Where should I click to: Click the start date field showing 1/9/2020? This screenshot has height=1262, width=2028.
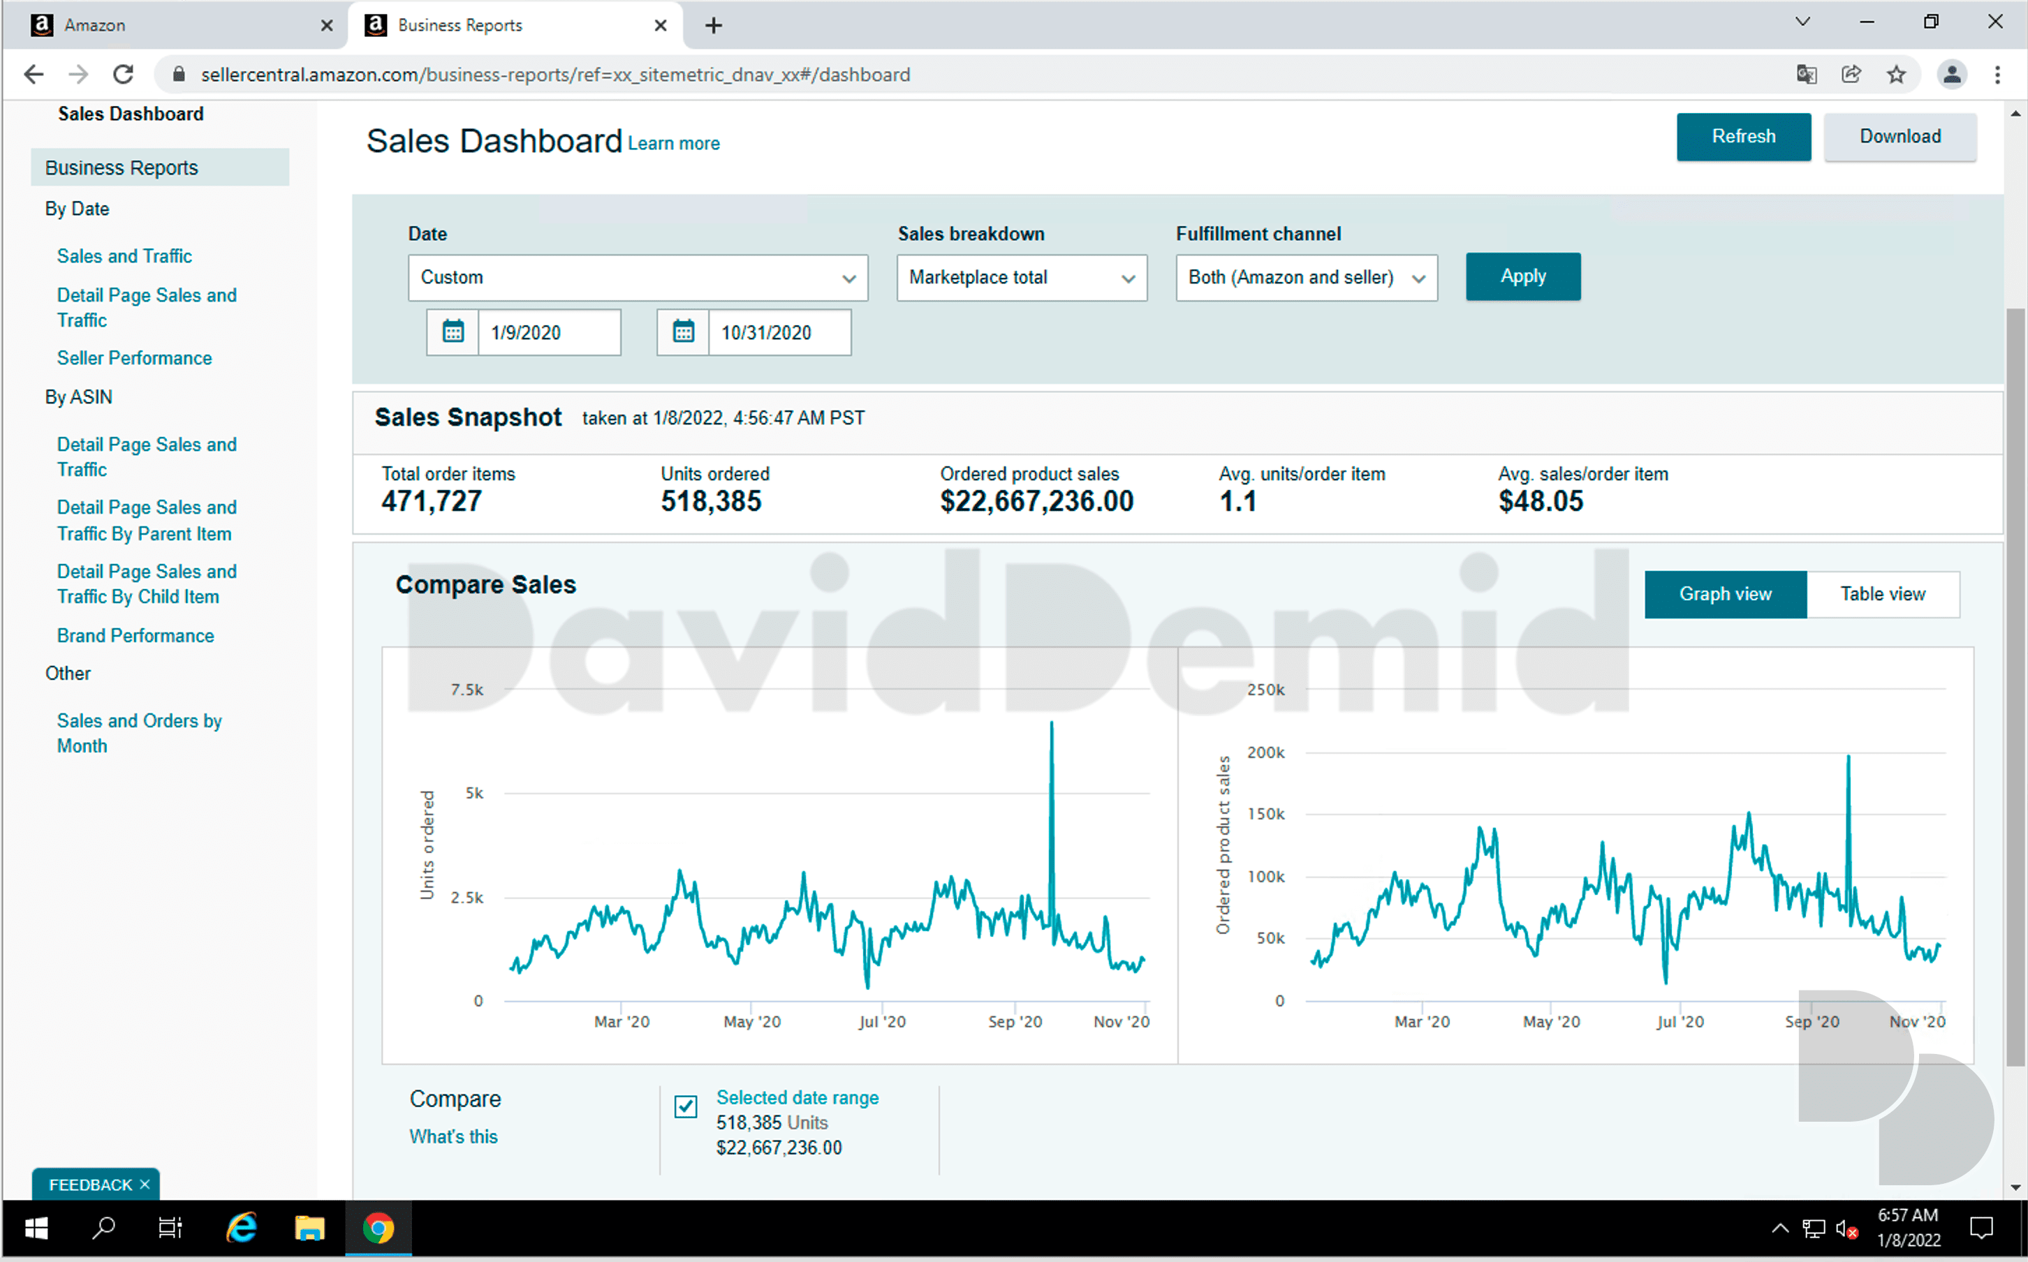[x=548, y=332]
